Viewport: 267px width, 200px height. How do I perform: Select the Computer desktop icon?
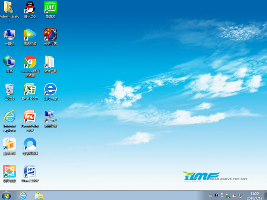point(9,35)
